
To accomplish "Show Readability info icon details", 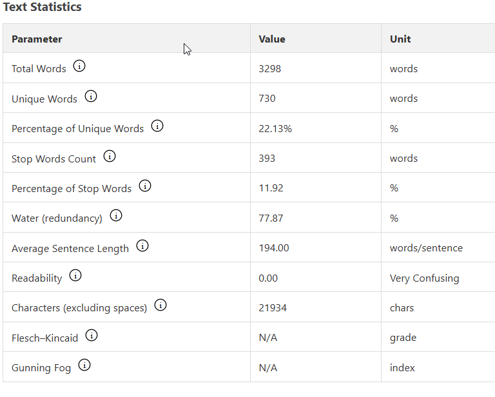I will (x=75, y=275).
